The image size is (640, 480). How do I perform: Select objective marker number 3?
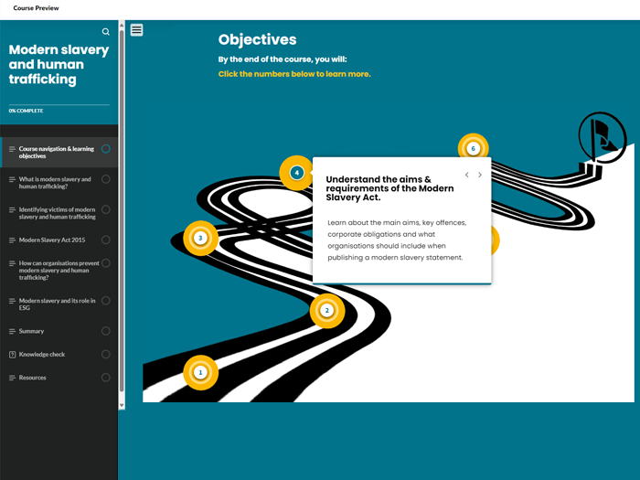(200, 238)
